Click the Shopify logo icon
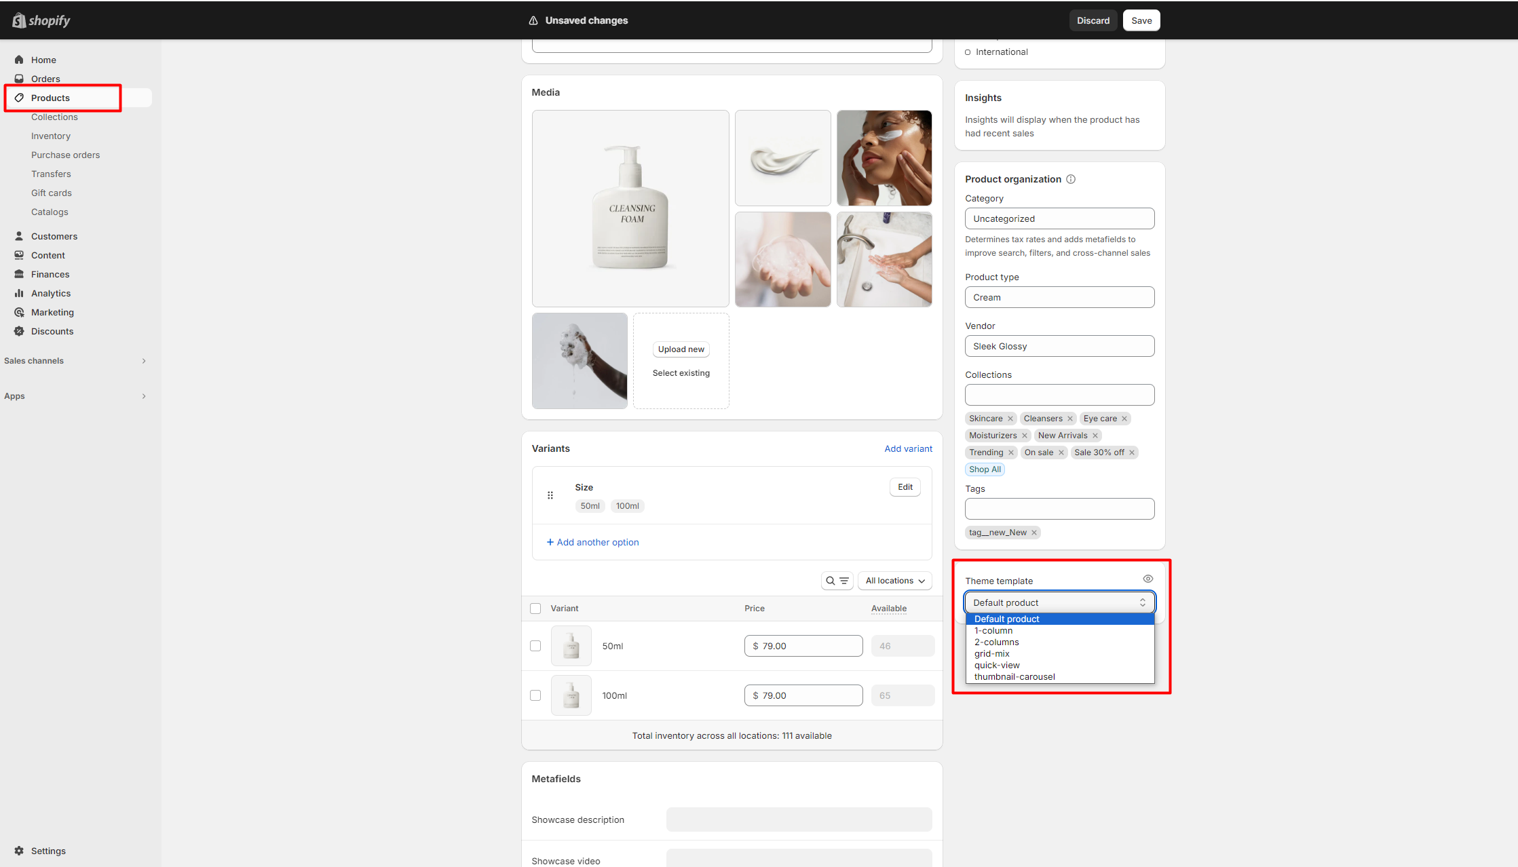 tap(19, 20)
